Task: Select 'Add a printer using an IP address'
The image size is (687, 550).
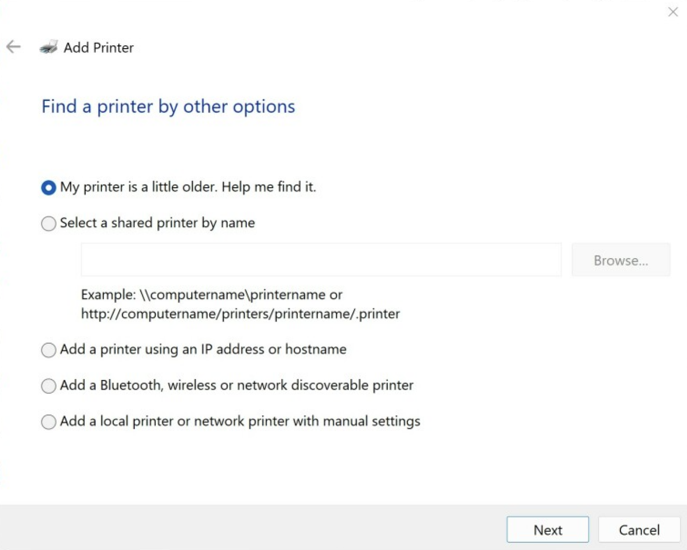Action: pyautogui.click(x=48, y=349)
